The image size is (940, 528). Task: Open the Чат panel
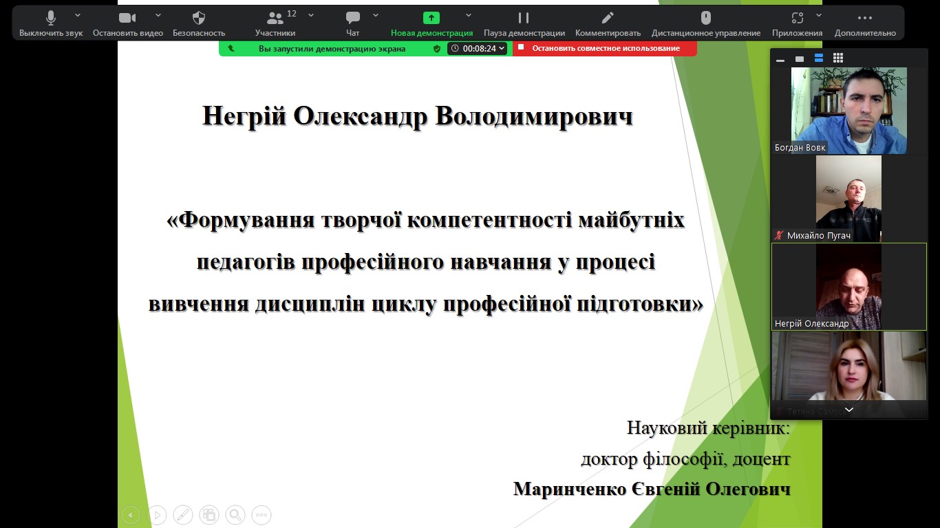coord(353,23)
